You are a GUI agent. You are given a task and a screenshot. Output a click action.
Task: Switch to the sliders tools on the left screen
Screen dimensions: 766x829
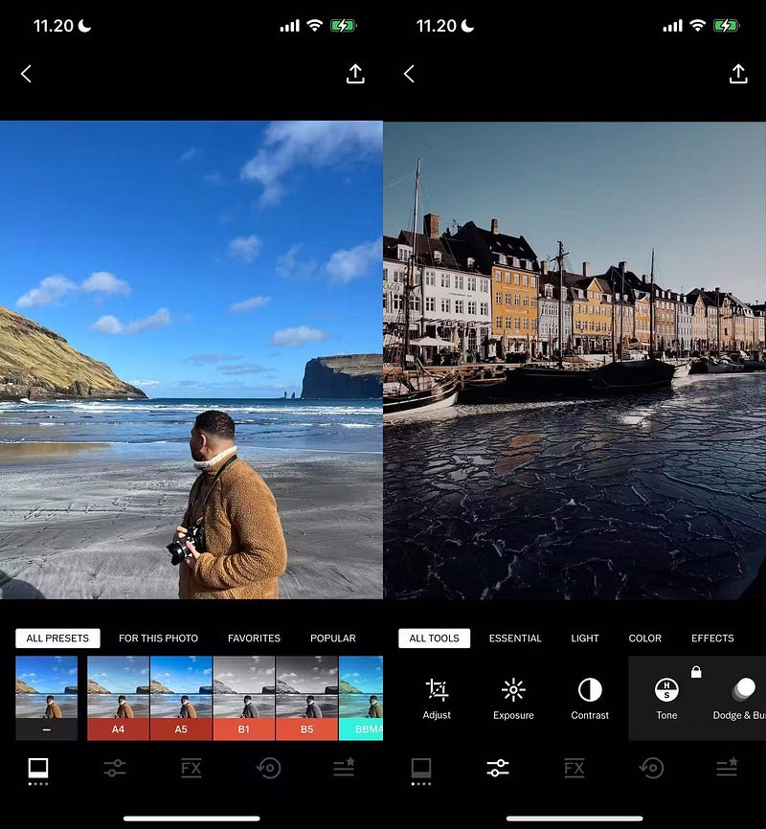(x=115, y=768)
